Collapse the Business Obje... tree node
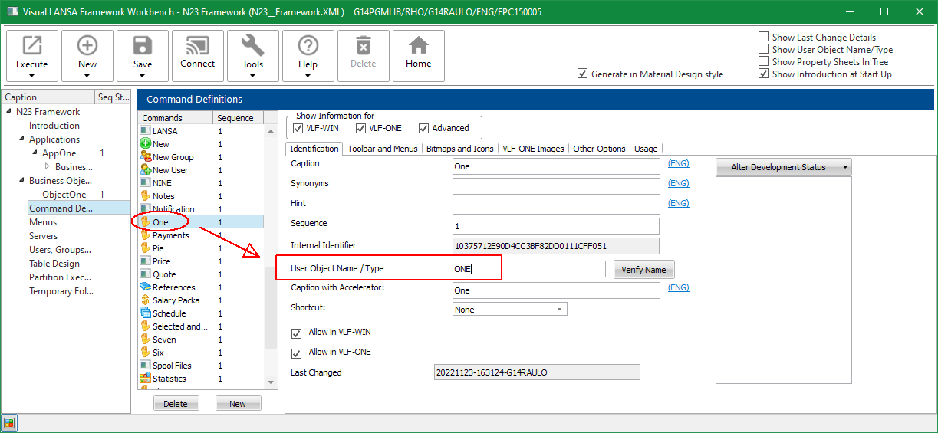938x433 pixels. 21,181
